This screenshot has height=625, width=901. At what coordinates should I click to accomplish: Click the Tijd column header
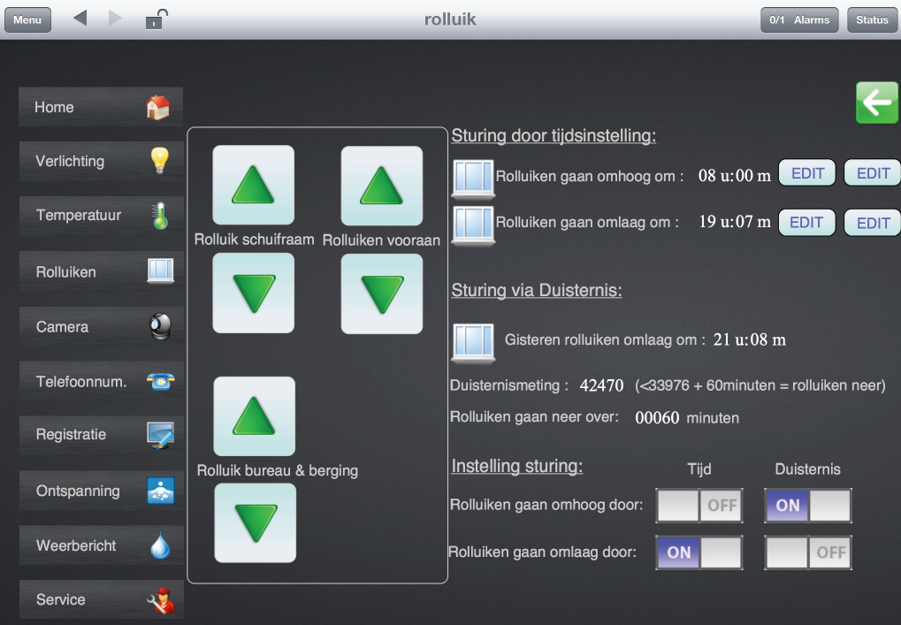[x=699, y=469]
